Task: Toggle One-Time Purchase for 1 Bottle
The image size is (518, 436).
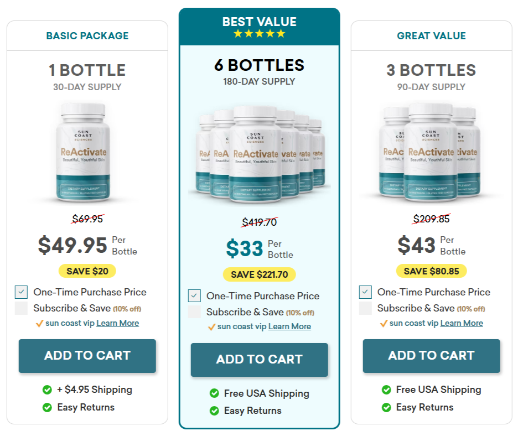Action: pos(22,292)
